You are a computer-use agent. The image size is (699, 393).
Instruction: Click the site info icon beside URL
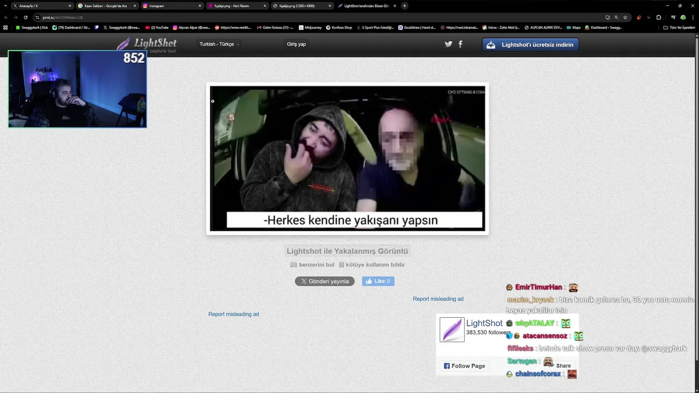point(37,17)
